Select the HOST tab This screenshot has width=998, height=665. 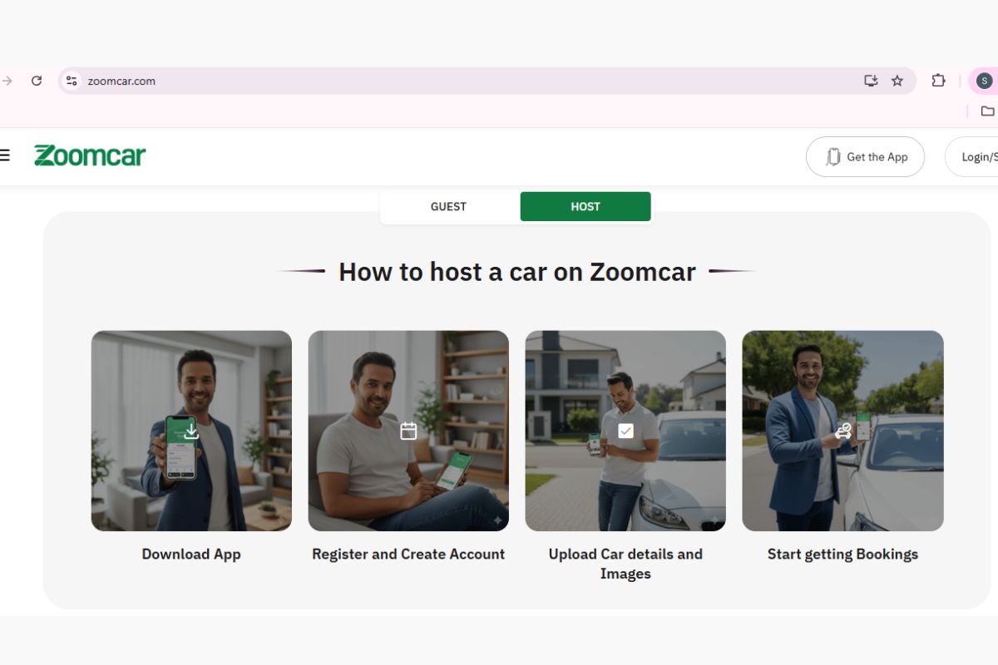[585, 206]
